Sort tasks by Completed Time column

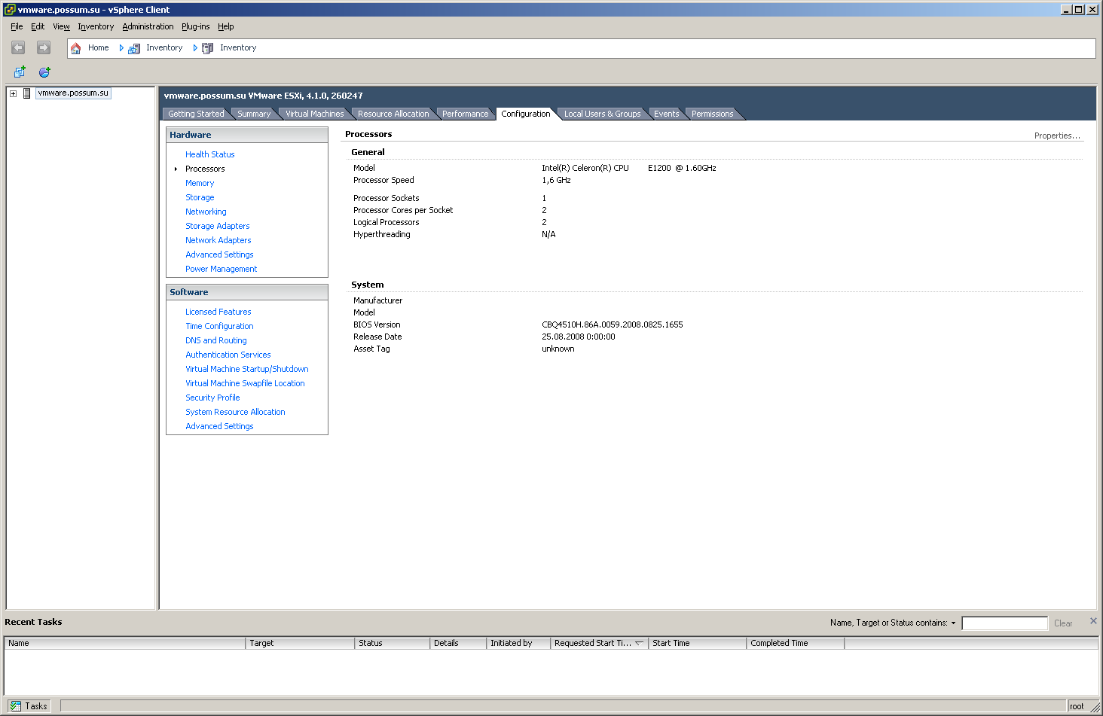(796, 643)
